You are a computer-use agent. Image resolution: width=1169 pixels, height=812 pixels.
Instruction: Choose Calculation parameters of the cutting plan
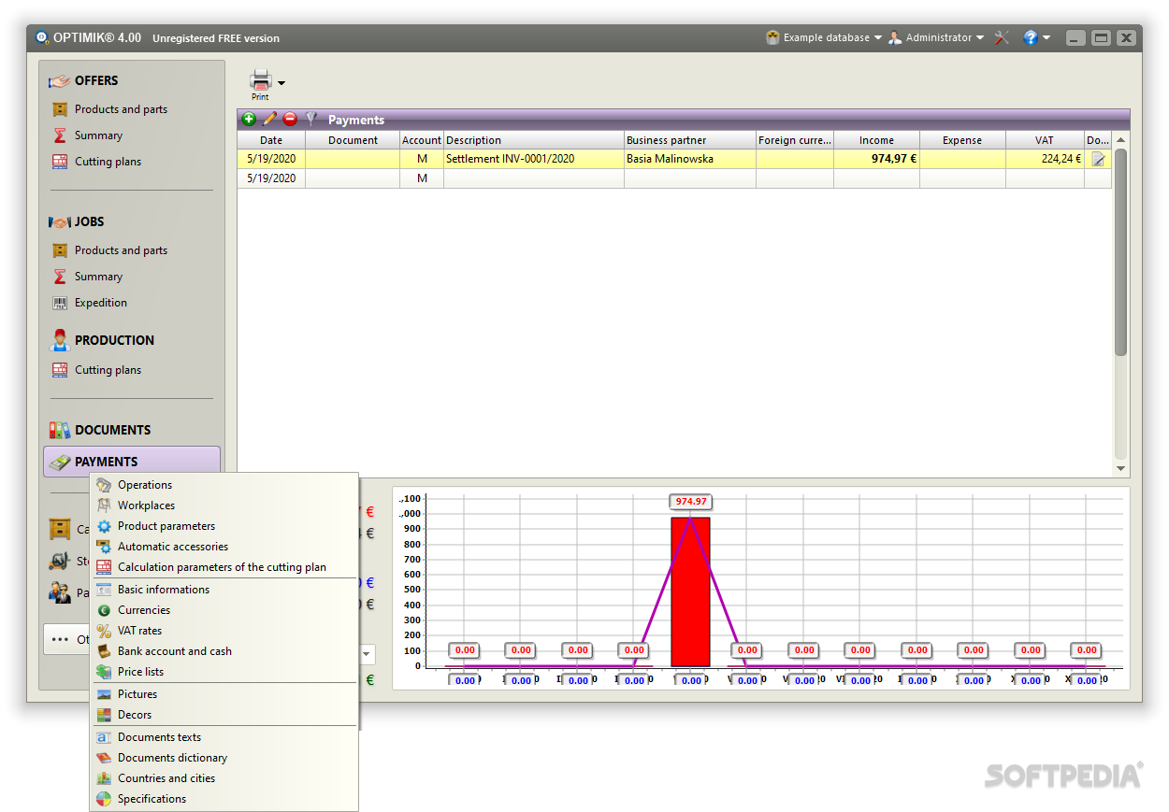pos(222,567)
